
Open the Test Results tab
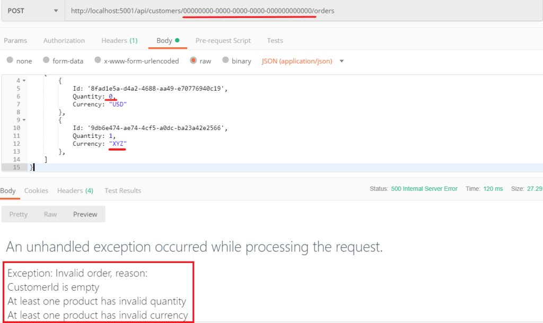[x=122, y=190]
